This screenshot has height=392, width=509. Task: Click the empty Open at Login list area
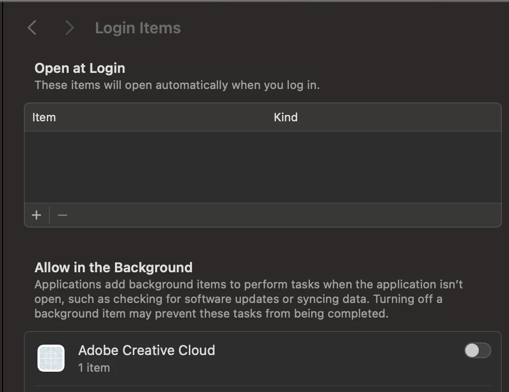tap(262, 167)
